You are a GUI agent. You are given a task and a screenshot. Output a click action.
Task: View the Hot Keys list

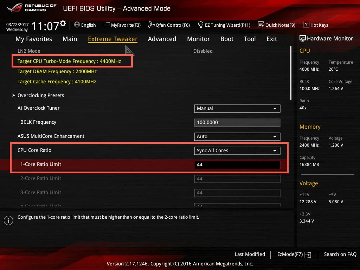point(315,25)
